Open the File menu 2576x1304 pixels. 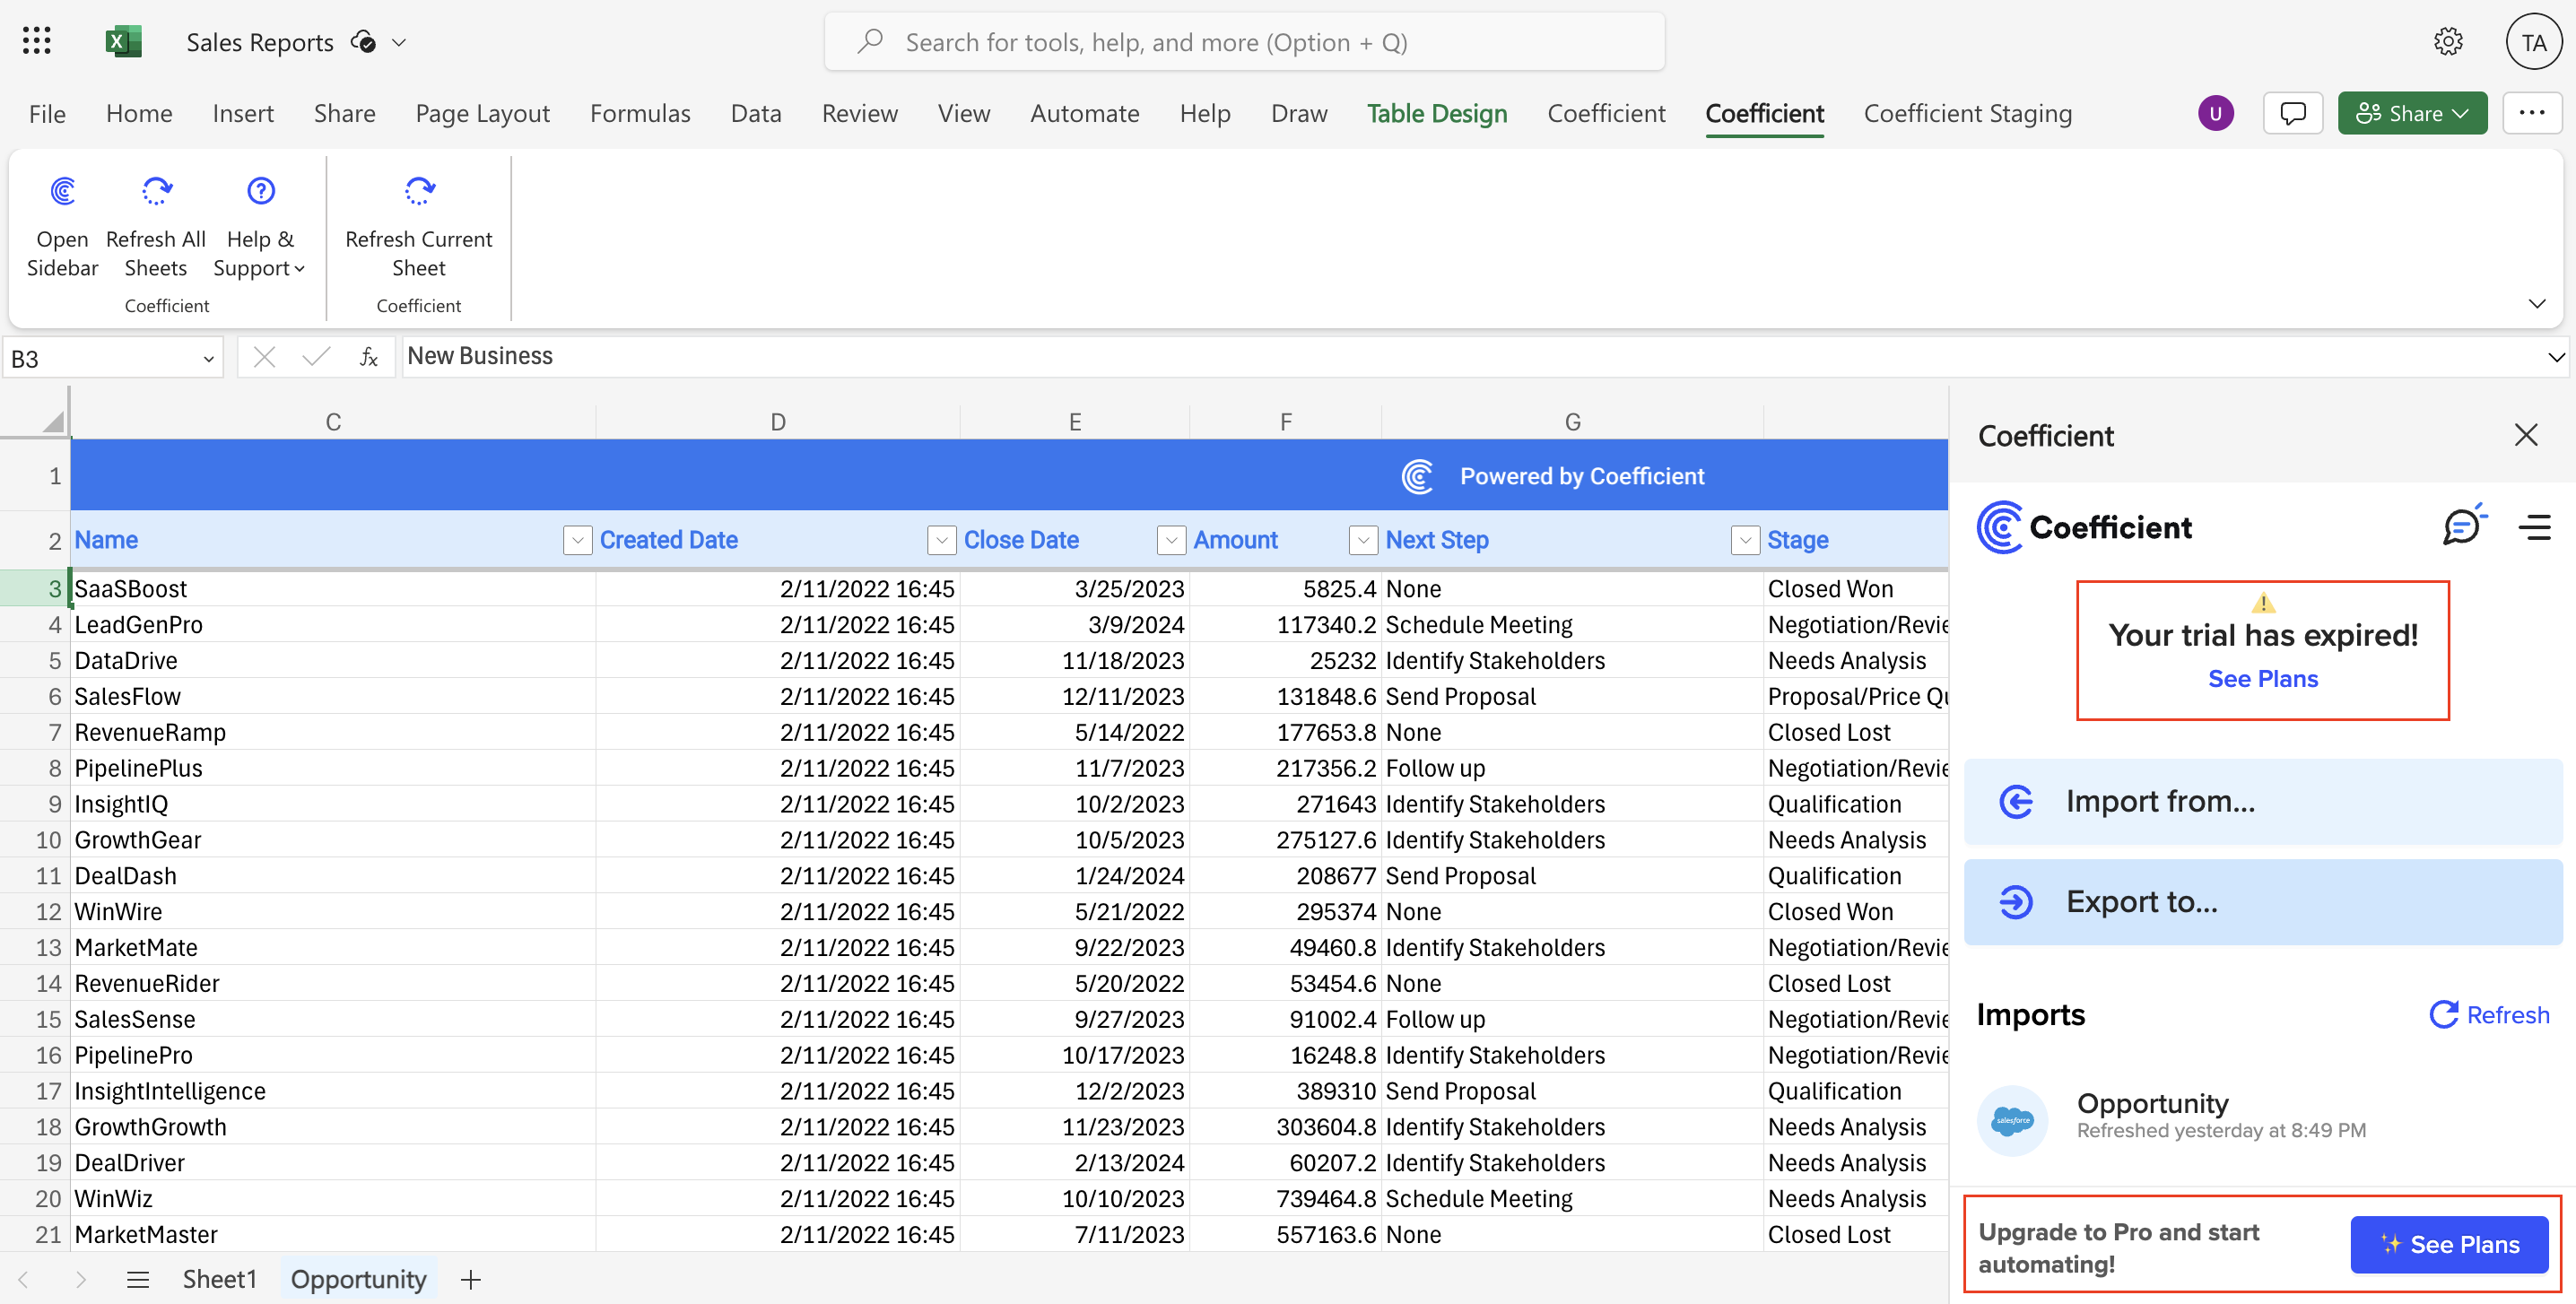(47, 113)
